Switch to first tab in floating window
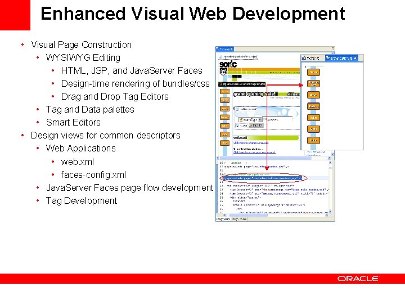The height and width of the screenshot is (304, 405). (311, 59)
